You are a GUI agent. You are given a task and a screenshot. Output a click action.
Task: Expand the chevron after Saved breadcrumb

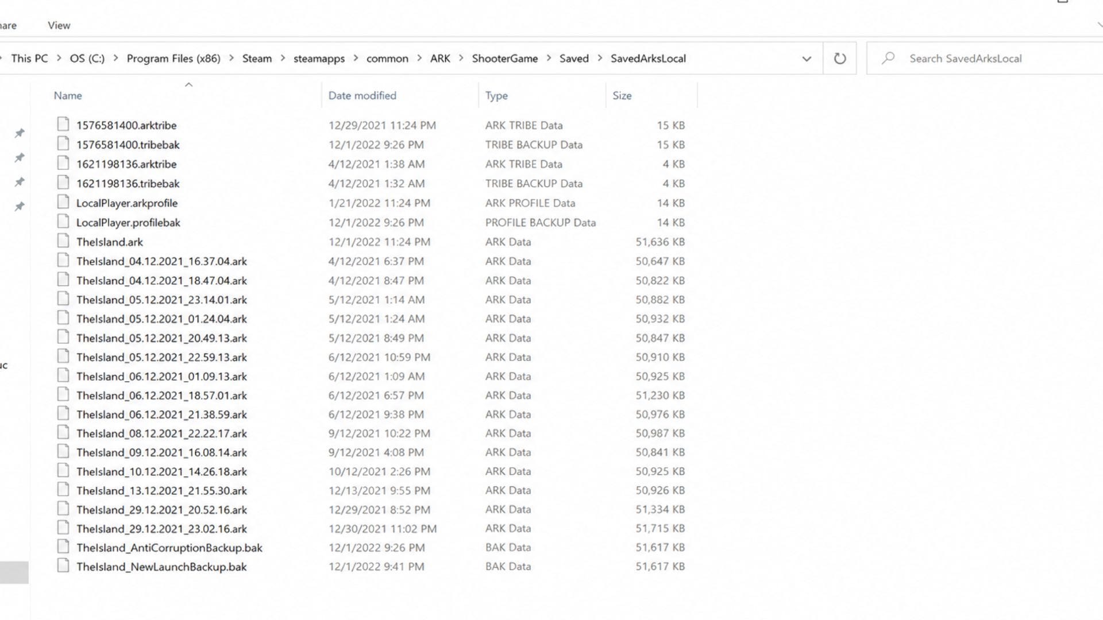[600, 58]
